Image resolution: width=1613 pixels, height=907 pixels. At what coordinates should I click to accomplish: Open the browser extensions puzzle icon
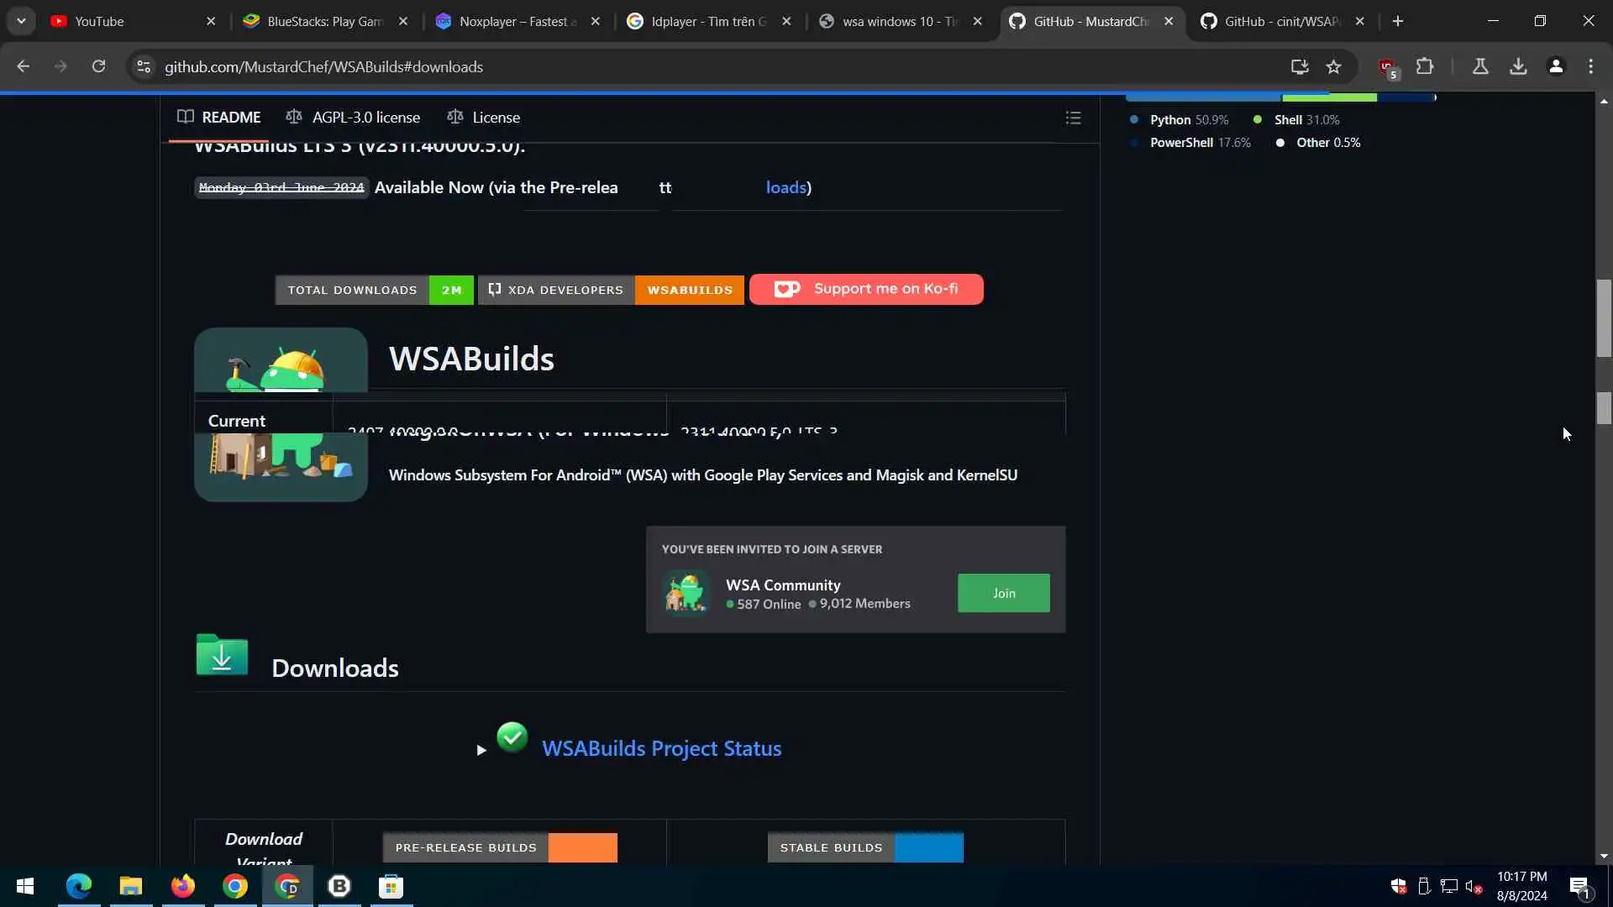(1425, 66)
